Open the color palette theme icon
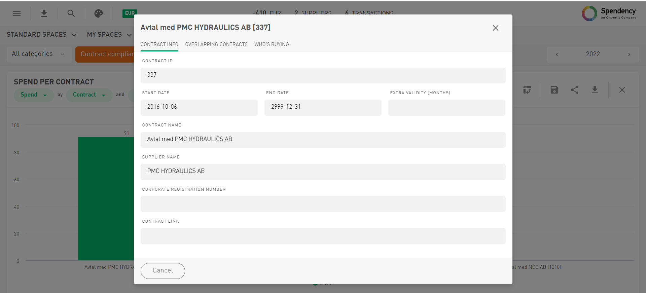 click(x=98, y=13)
